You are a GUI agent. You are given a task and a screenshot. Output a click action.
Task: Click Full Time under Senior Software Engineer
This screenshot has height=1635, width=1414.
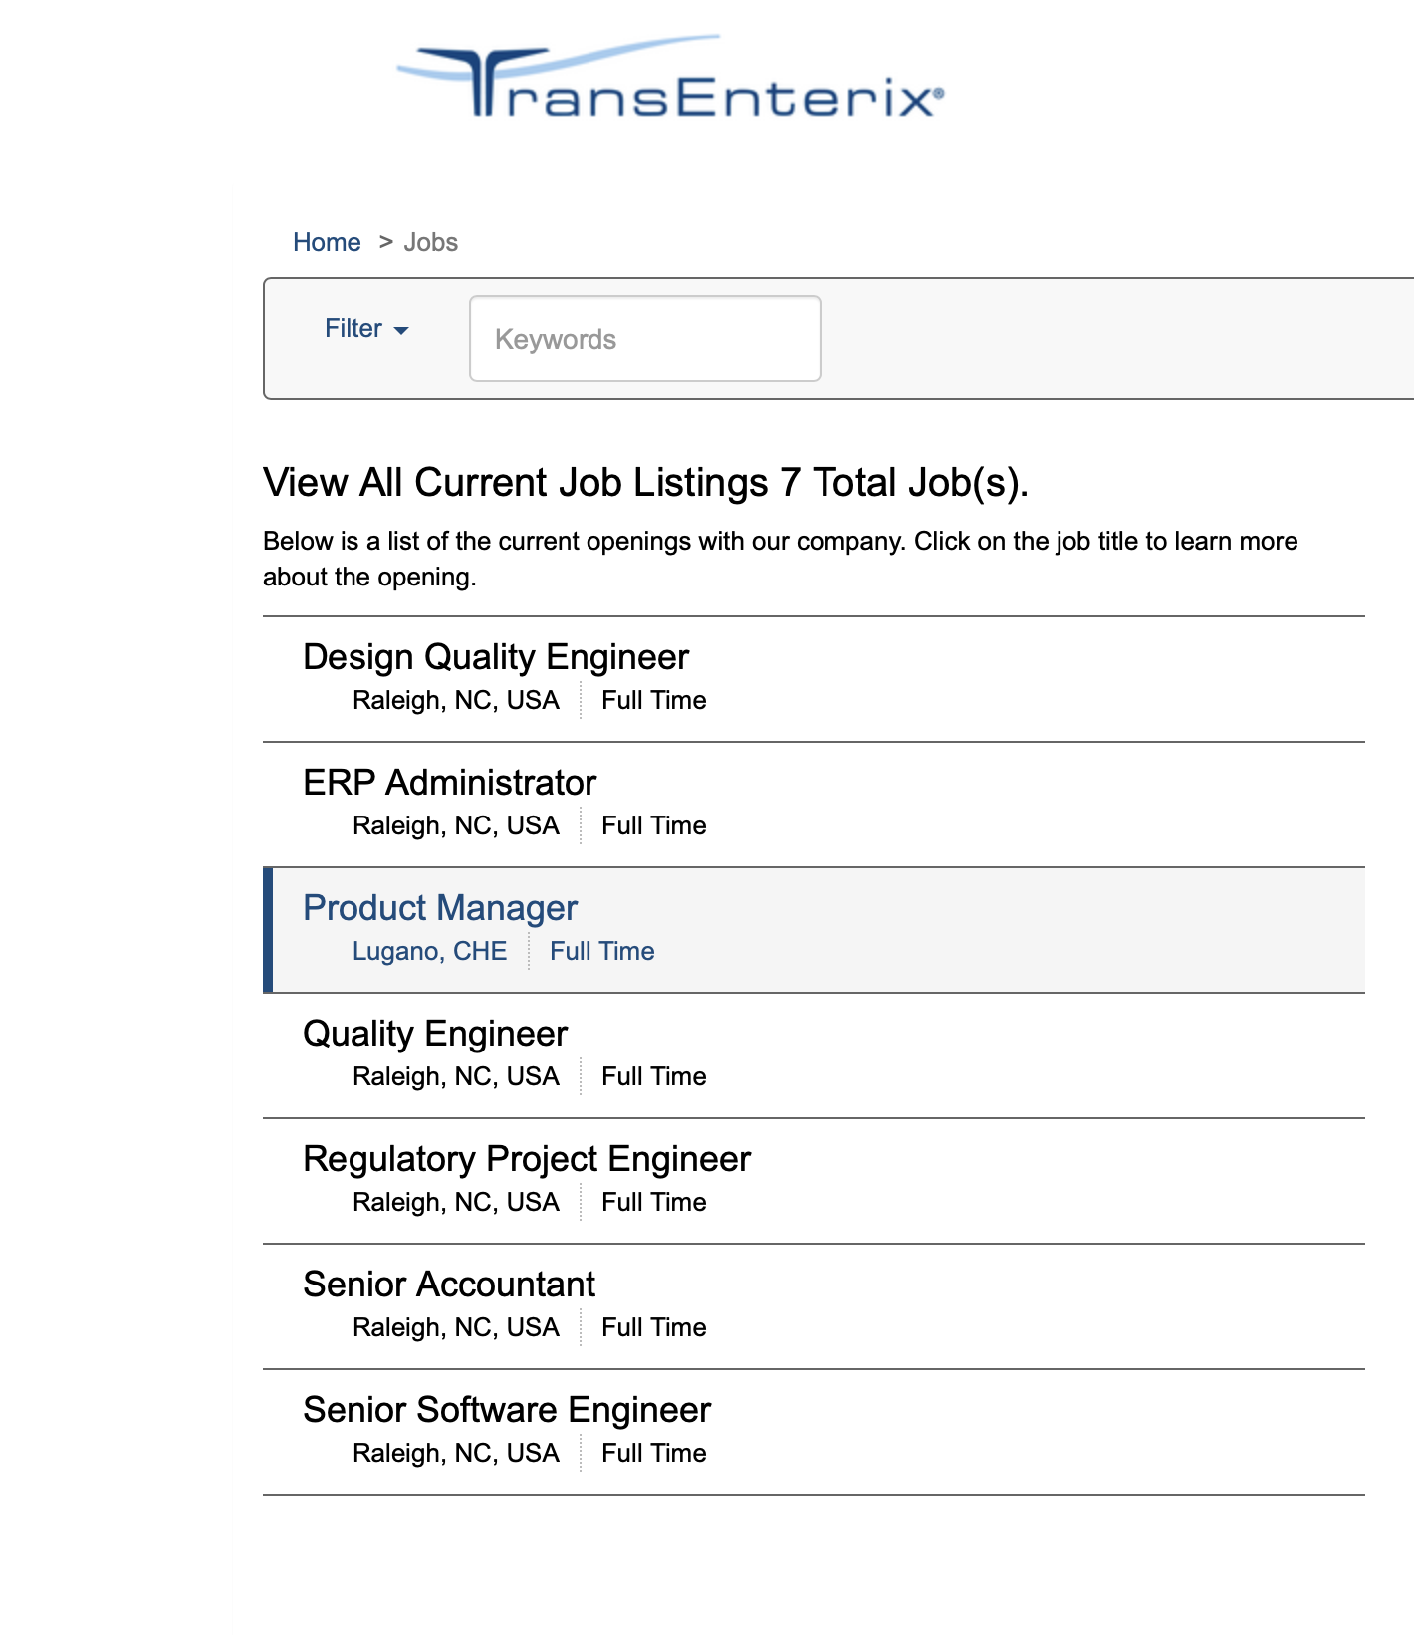654,1453
